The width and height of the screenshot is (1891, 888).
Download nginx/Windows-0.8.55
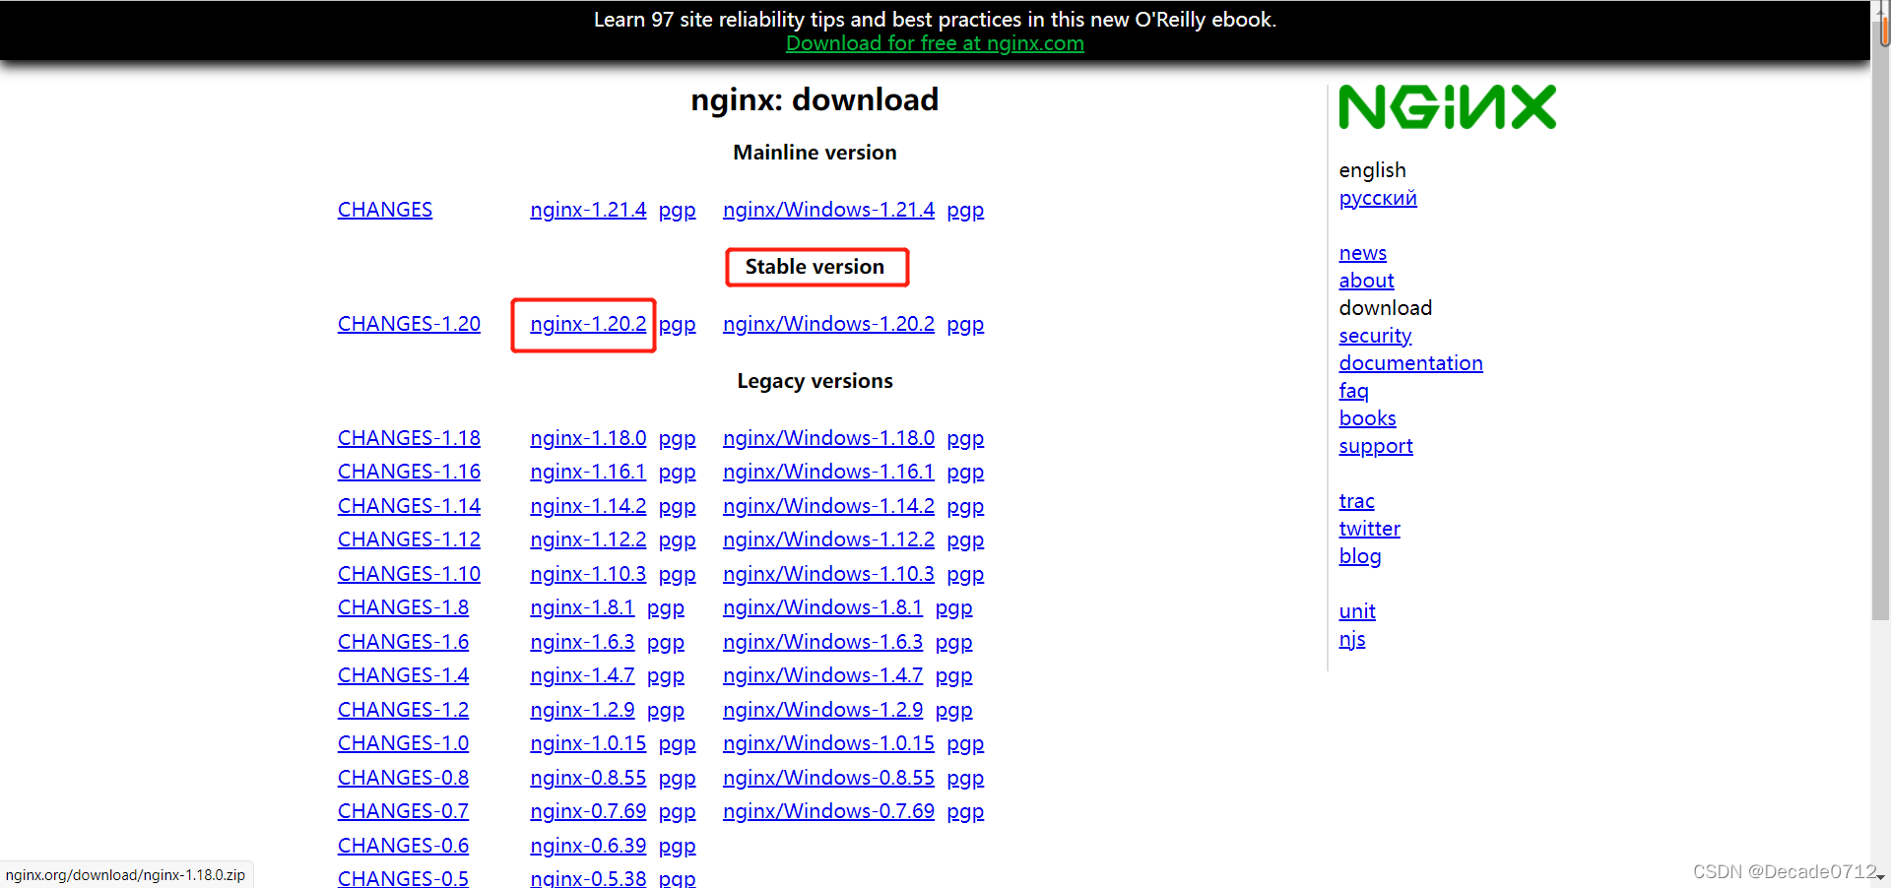coord(828,778)
